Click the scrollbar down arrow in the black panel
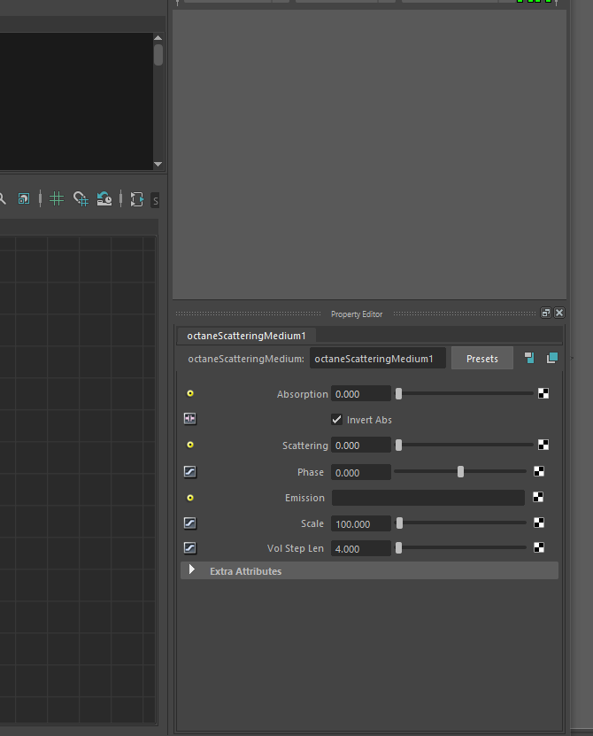The image size is (593, 736). (158, 164)
